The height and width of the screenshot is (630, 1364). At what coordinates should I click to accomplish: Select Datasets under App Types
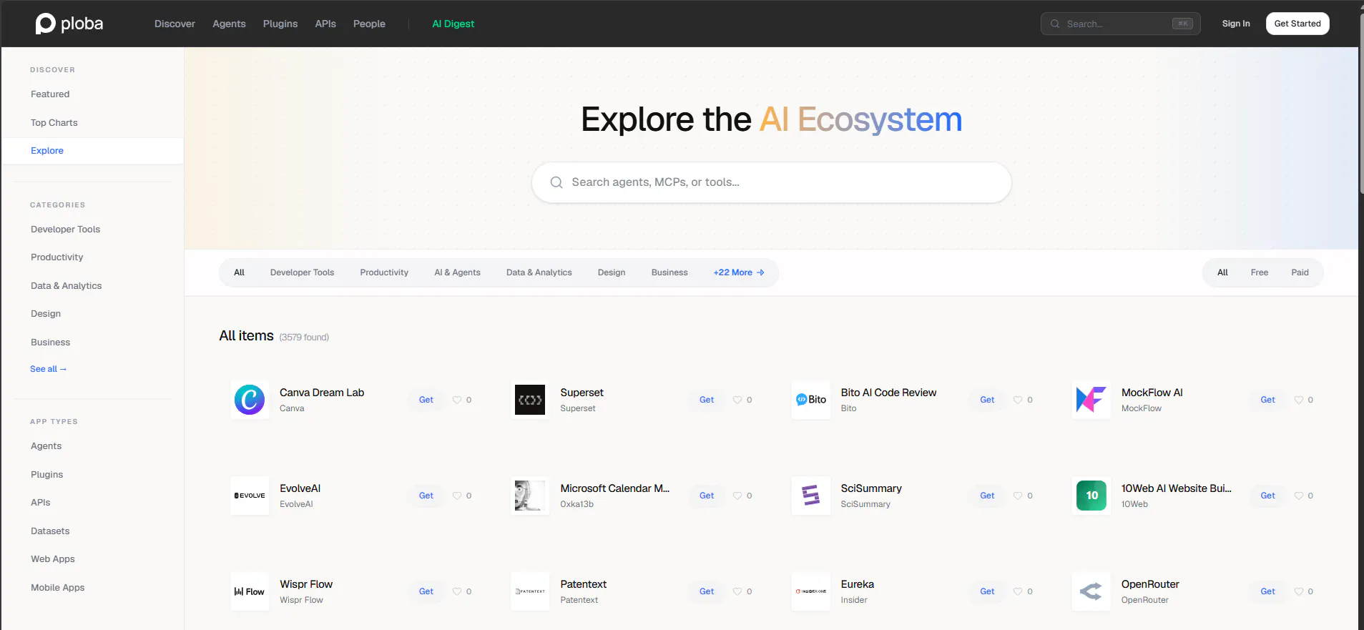pos(50,531)
